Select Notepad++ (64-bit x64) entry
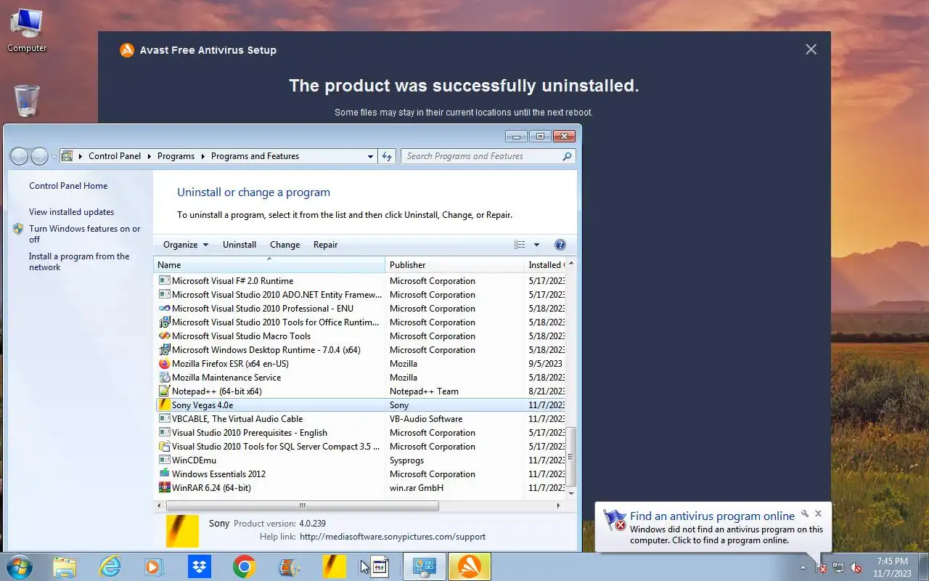929x581 pixels. pyautogui.click(x=361, y=391)
